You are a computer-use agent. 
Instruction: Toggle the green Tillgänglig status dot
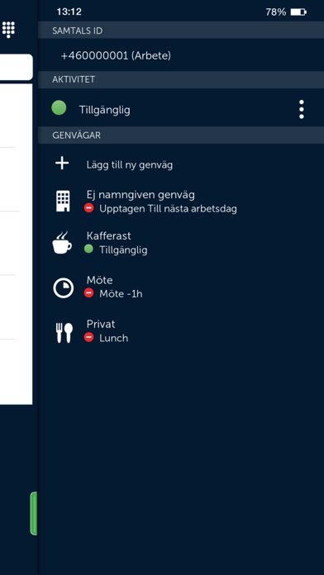(x=59, y=108)
